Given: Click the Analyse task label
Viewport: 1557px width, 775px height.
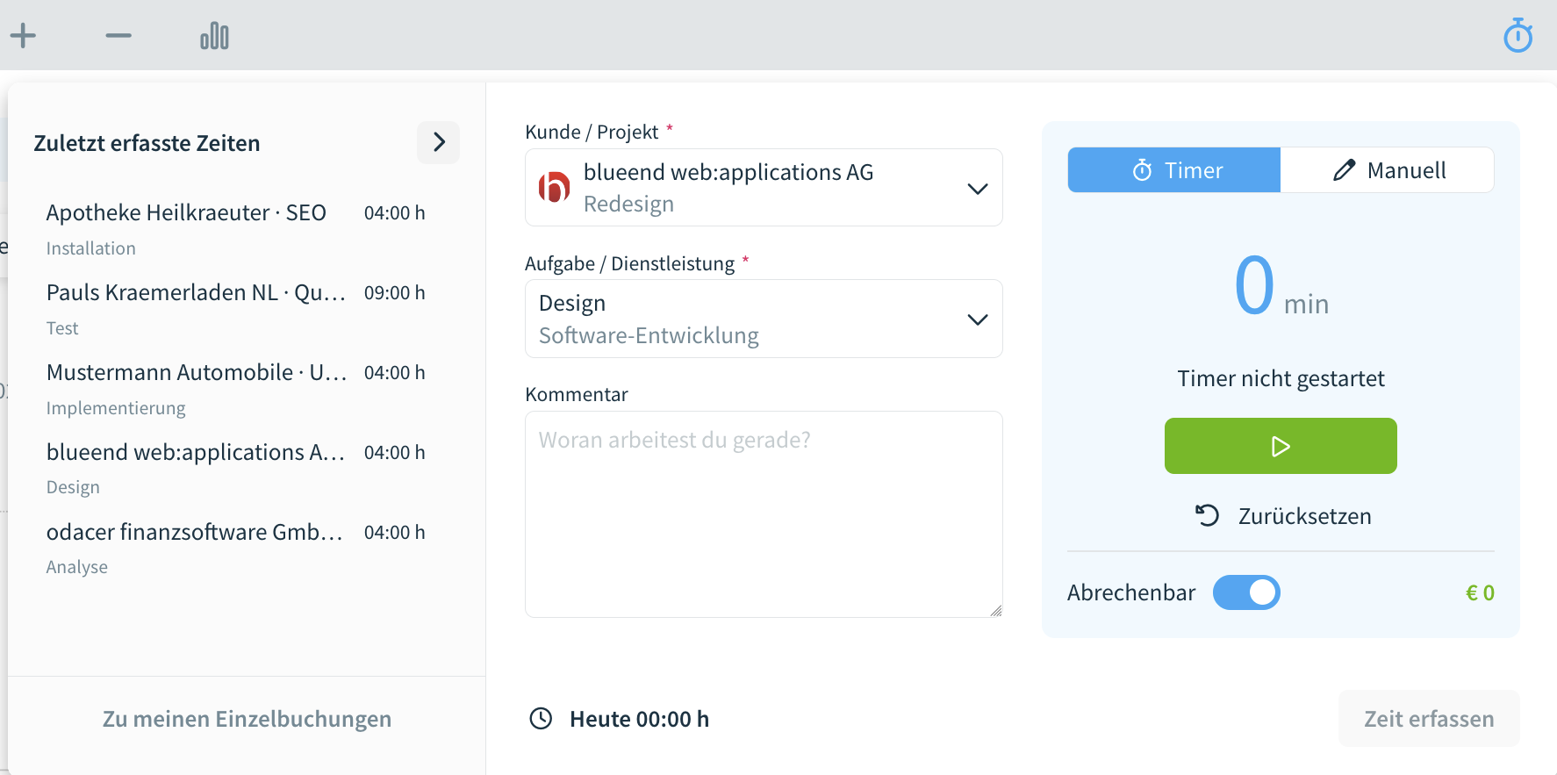Looking at the screenshot, I should [77, 567].
